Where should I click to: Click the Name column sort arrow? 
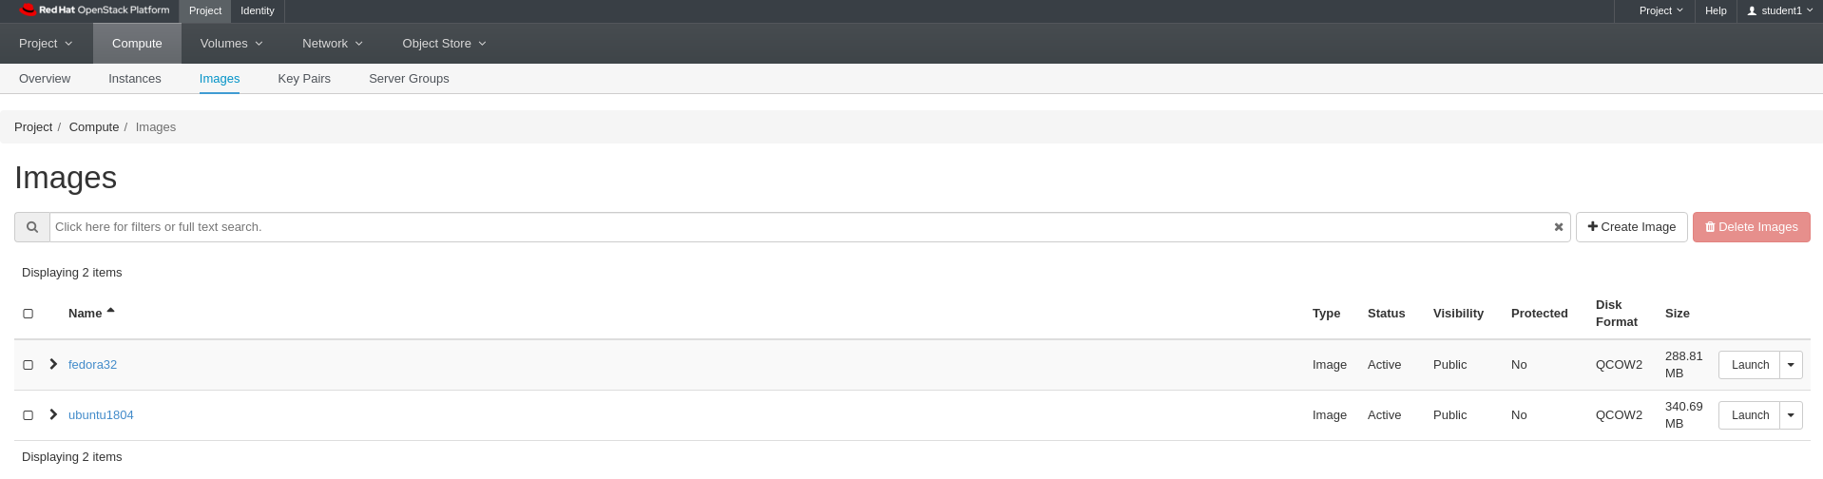110,311
